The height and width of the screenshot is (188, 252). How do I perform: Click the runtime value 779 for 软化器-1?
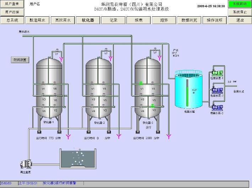click(51, 138)
